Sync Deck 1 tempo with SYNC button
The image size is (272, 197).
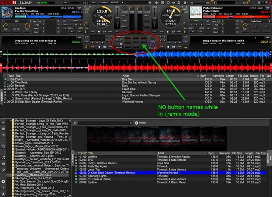pyautogui.click(x=111, y=32)
